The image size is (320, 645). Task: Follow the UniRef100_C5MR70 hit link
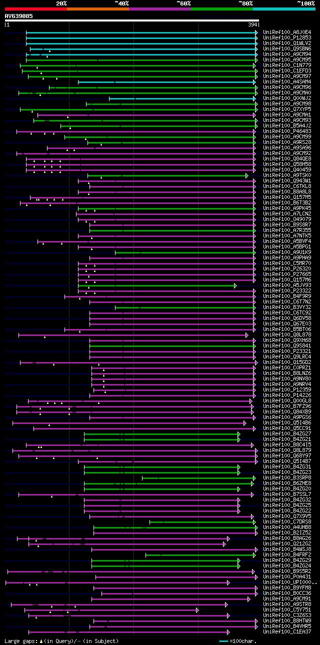[286, 263]
